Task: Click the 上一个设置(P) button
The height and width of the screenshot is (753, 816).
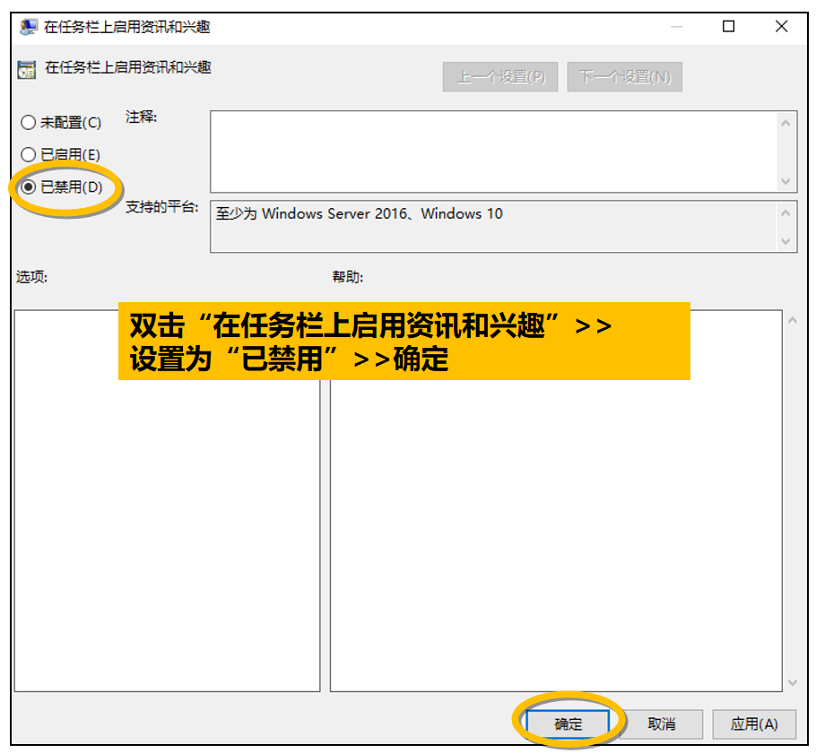Action: [x=500, y=77]
